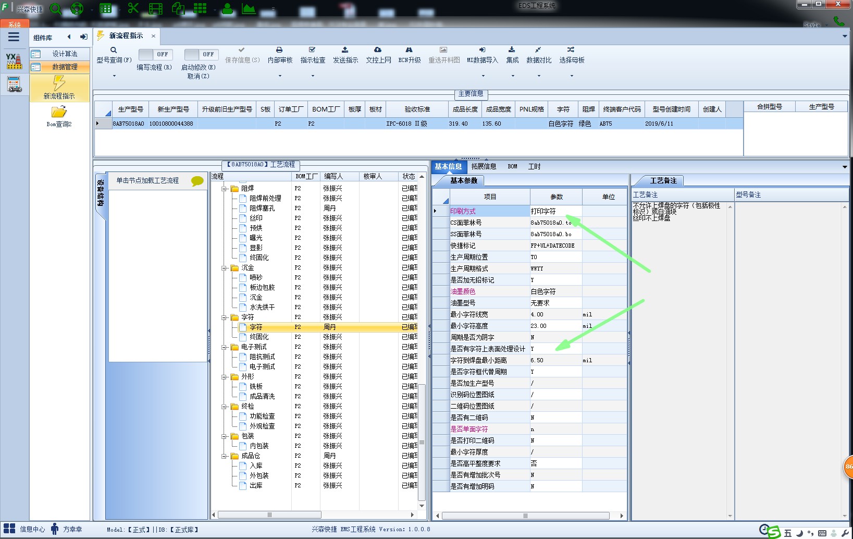
Task: Click the green copy documents icon
Action: coord(178,8)
